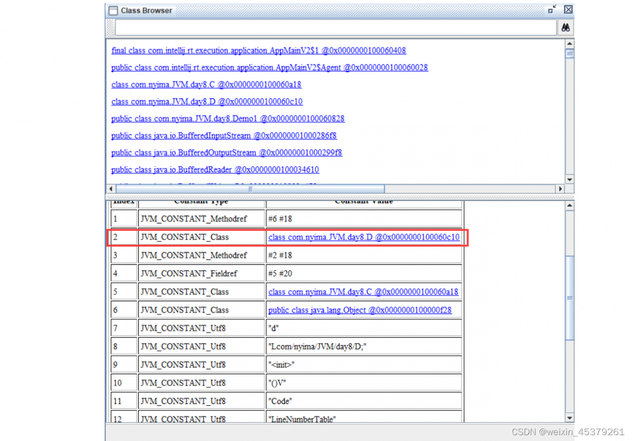Open com.nyima.JVM.day8.Demo1 class link

coord(228,119)
